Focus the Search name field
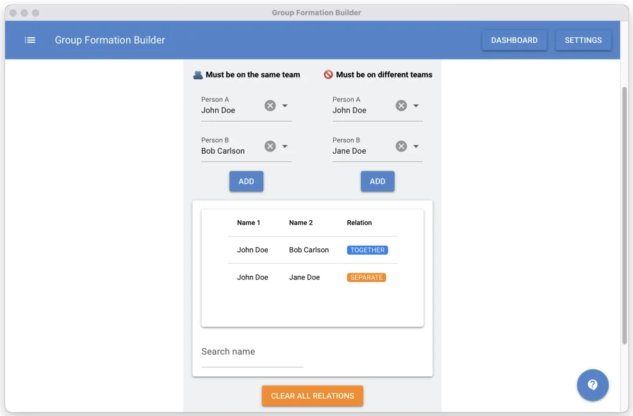 click(252, 352)
